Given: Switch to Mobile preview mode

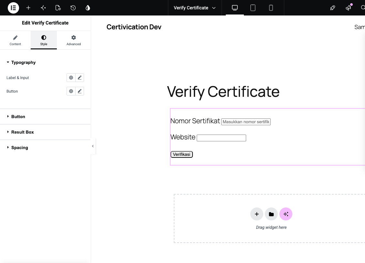Looking at the screenshot, I should [x=271, y=8].
